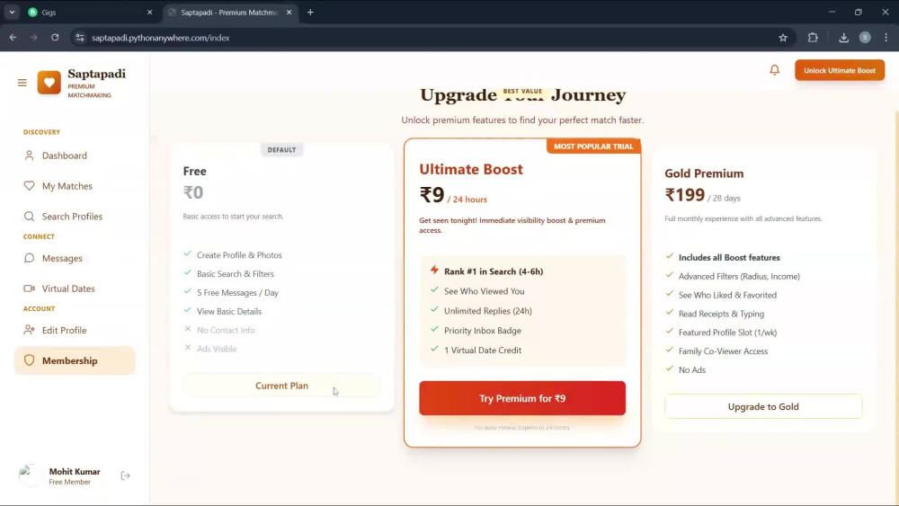Close the Saptapadi tab
The width and height of the screenshot is (899, 506).
pyautogui.click(x=289, y=12)
